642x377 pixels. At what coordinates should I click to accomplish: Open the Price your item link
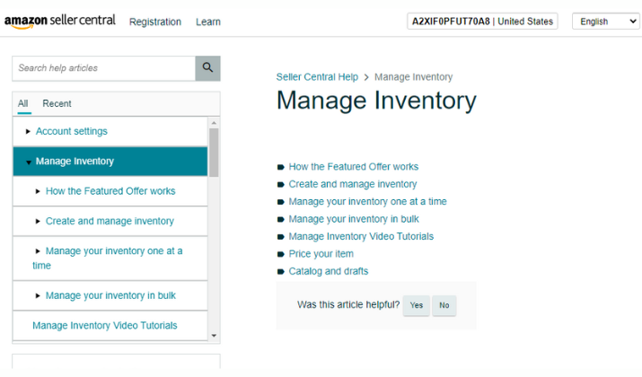tap(321, 254)
